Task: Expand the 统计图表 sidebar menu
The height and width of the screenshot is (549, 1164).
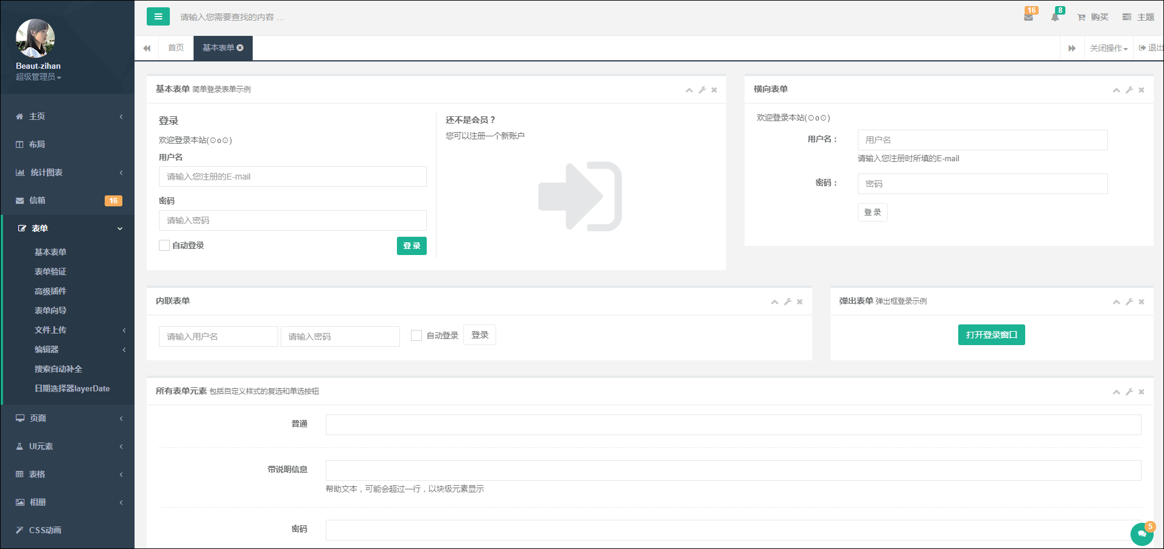Action: (x=67, y=172)
